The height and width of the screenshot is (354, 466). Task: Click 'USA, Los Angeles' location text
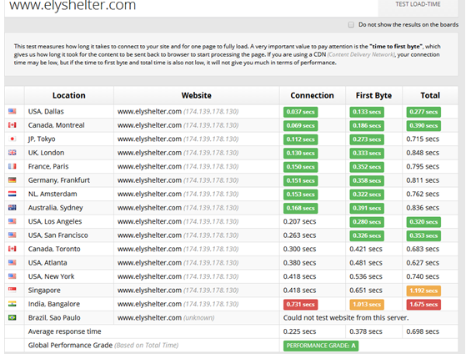coord(55,221)
